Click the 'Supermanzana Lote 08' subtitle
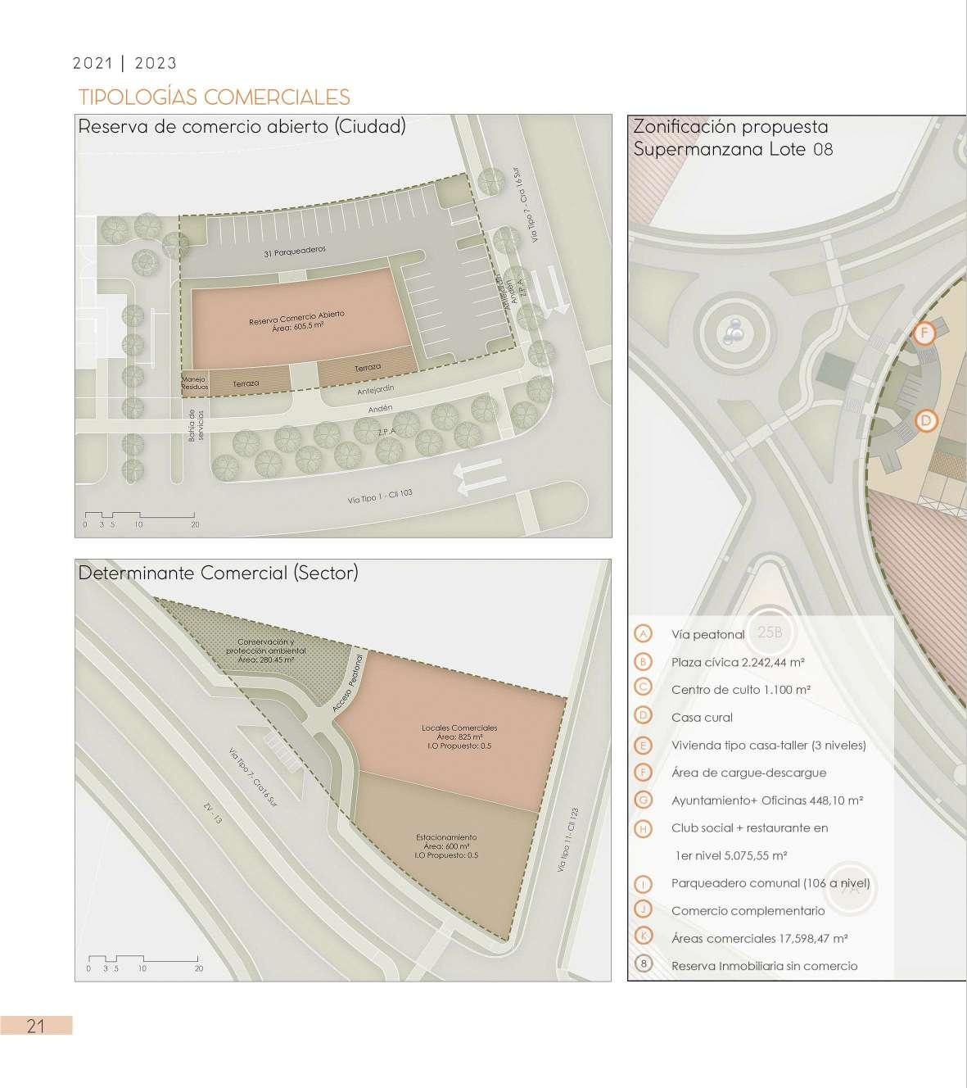This screenshot has height=1088, width=967. tap(733, 150)
